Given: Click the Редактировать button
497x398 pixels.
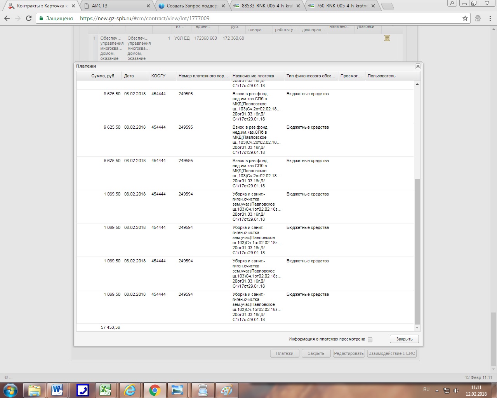Looking at the screenshot, I should point(349,353).
